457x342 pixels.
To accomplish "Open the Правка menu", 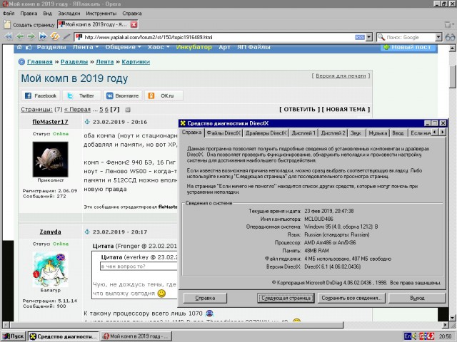I will pyautogui.click(x=29, y=14).
